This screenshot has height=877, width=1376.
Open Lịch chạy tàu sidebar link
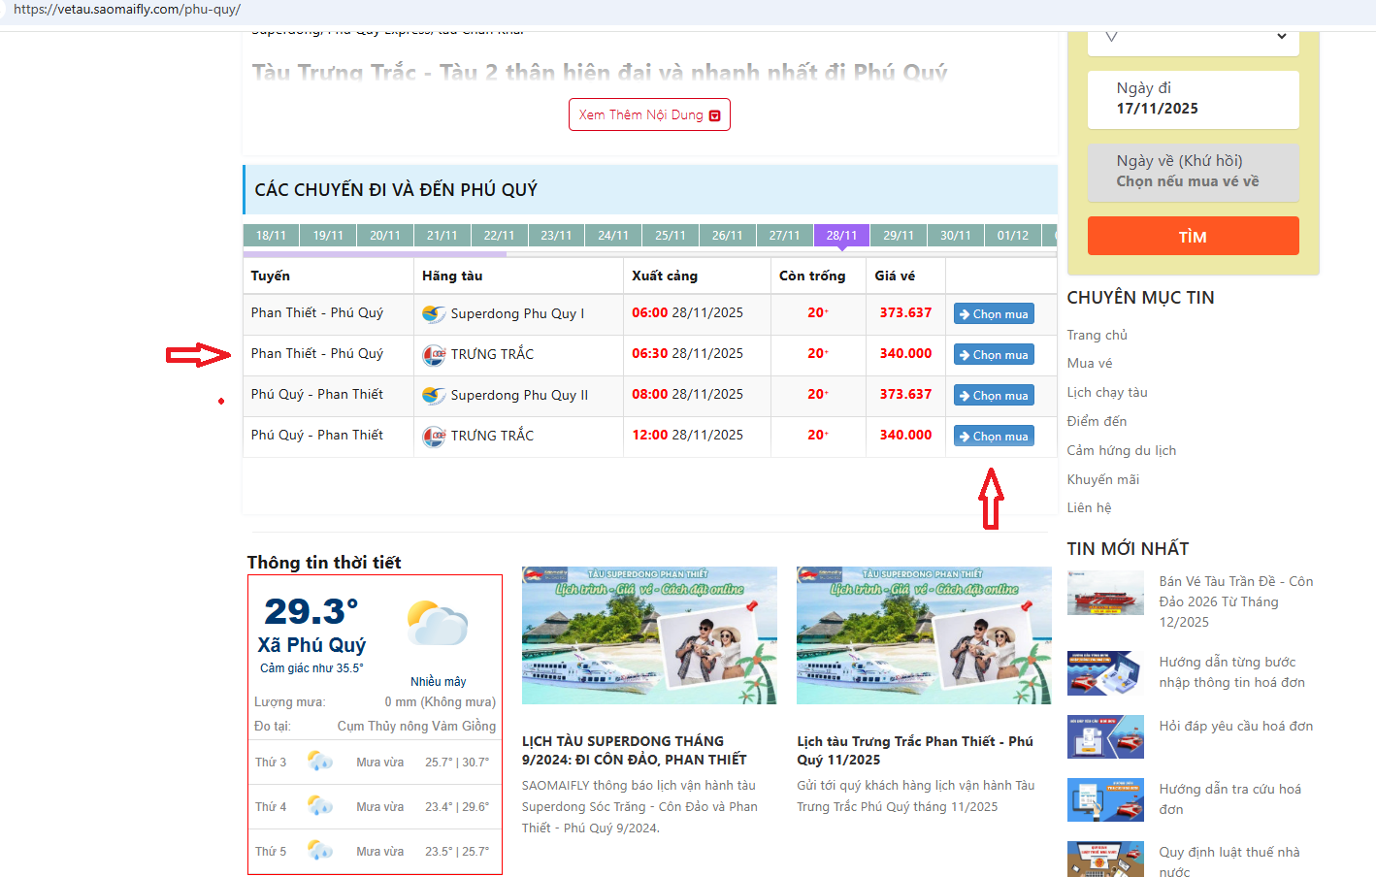pos(1107,393)
